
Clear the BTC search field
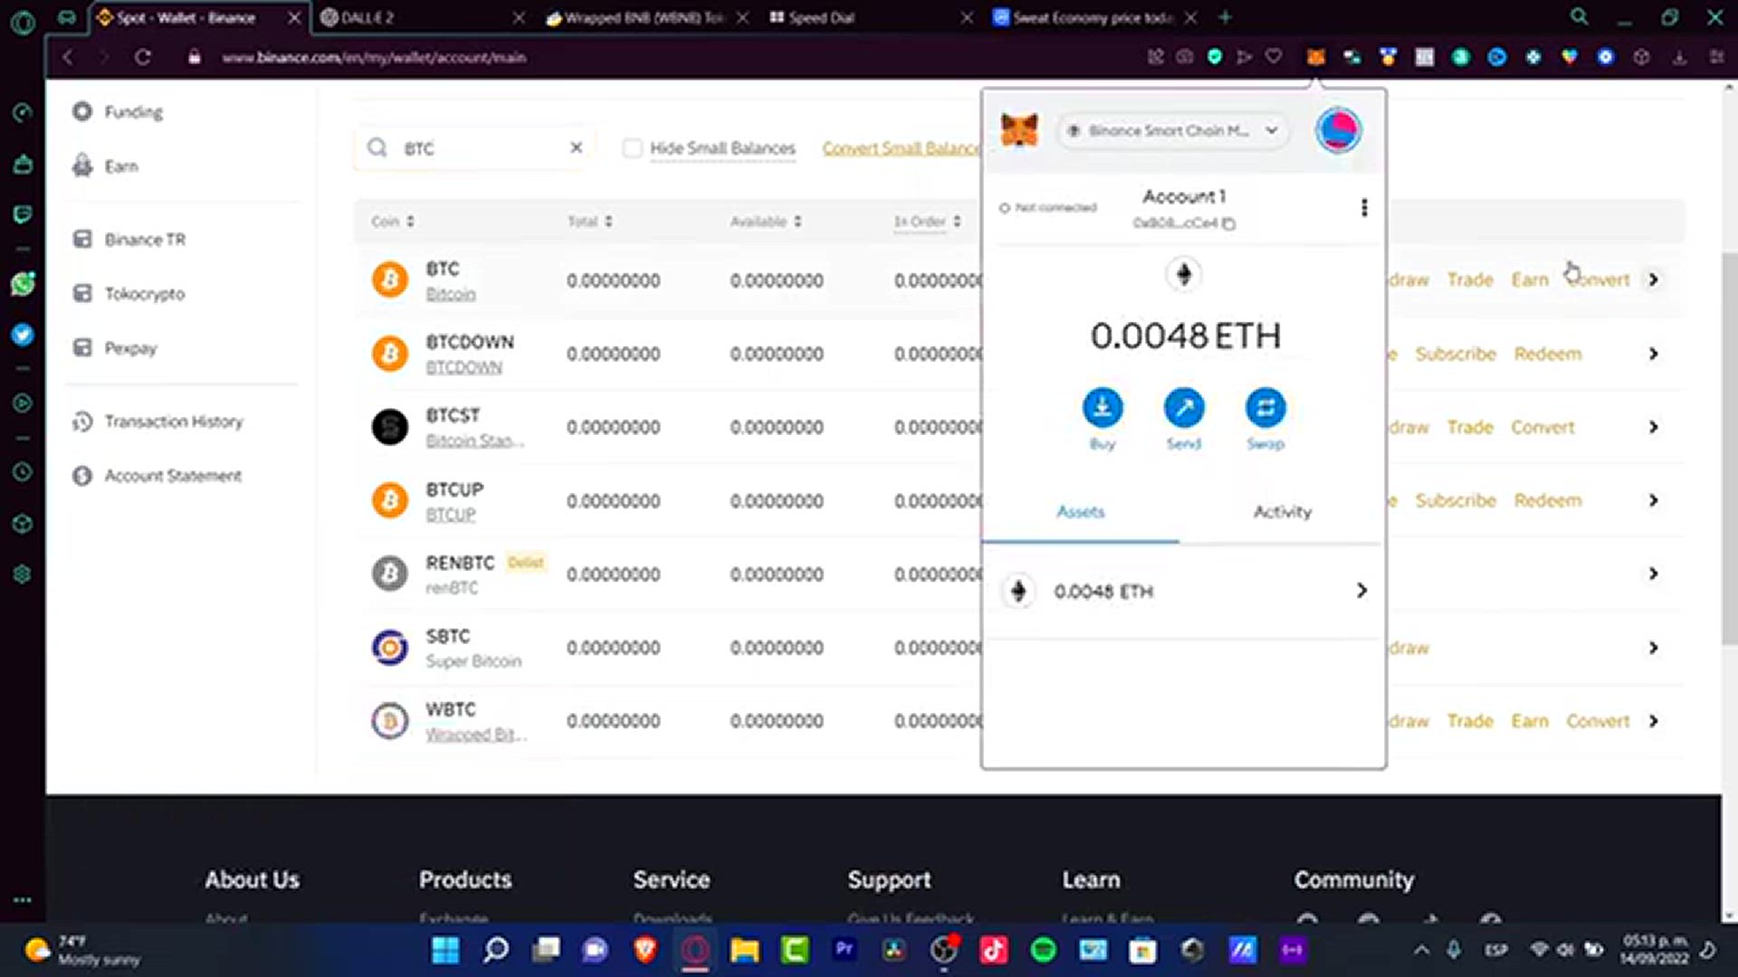coord(576,147)
